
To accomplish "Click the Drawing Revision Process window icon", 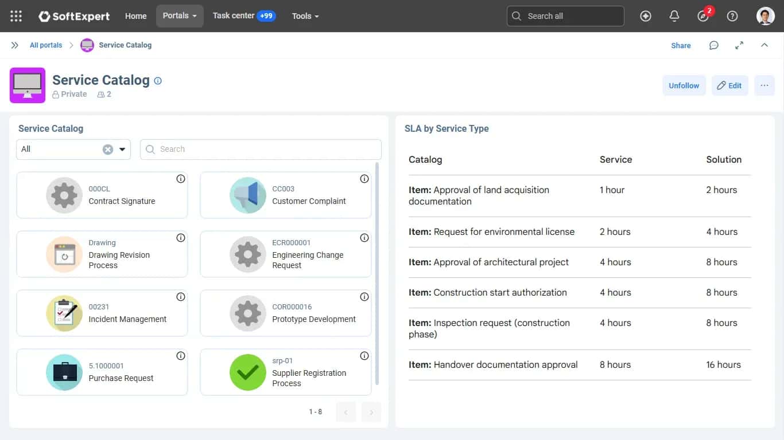I will [64, 254].
